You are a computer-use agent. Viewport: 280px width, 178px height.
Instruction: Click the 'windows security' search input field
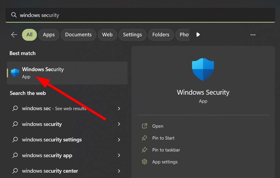tap(140, 15)
